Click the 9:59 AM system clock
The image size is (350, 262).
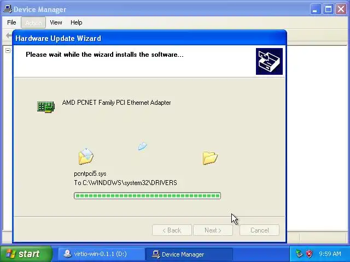[330, 254]
